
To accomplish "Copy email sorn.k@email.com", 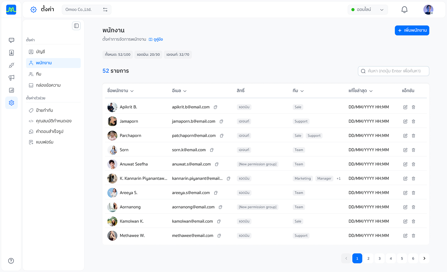I will point(212,150).
